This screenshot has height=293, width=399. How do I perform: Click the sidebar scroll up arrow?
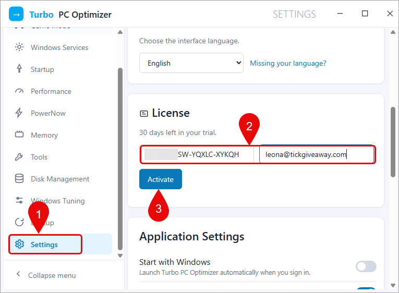coord(120,32)
